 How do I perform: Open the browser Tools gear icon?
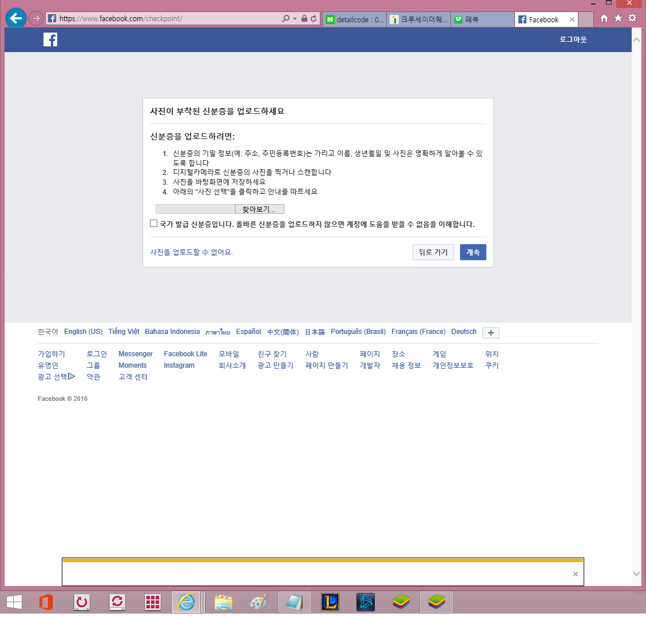632,18
